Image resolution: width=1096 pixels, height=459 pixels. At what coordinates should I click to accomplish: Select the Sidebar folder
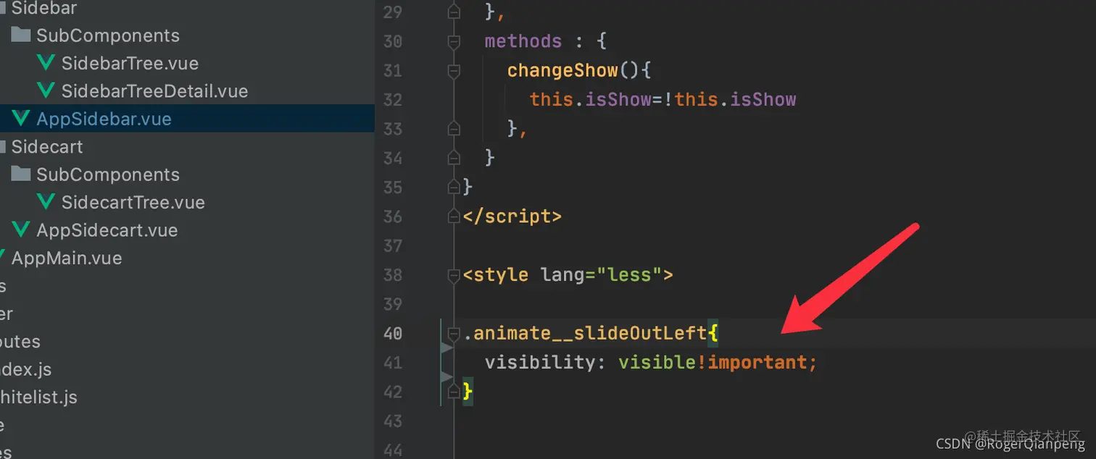tap(43, 9)
